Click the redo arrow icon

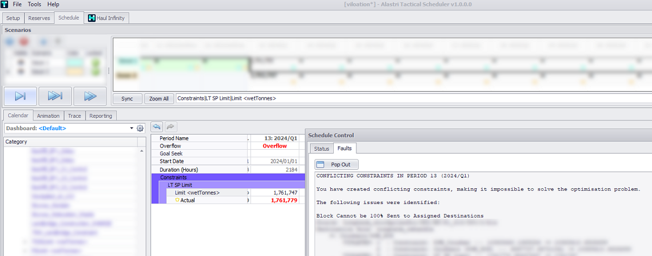click(170, 126)
